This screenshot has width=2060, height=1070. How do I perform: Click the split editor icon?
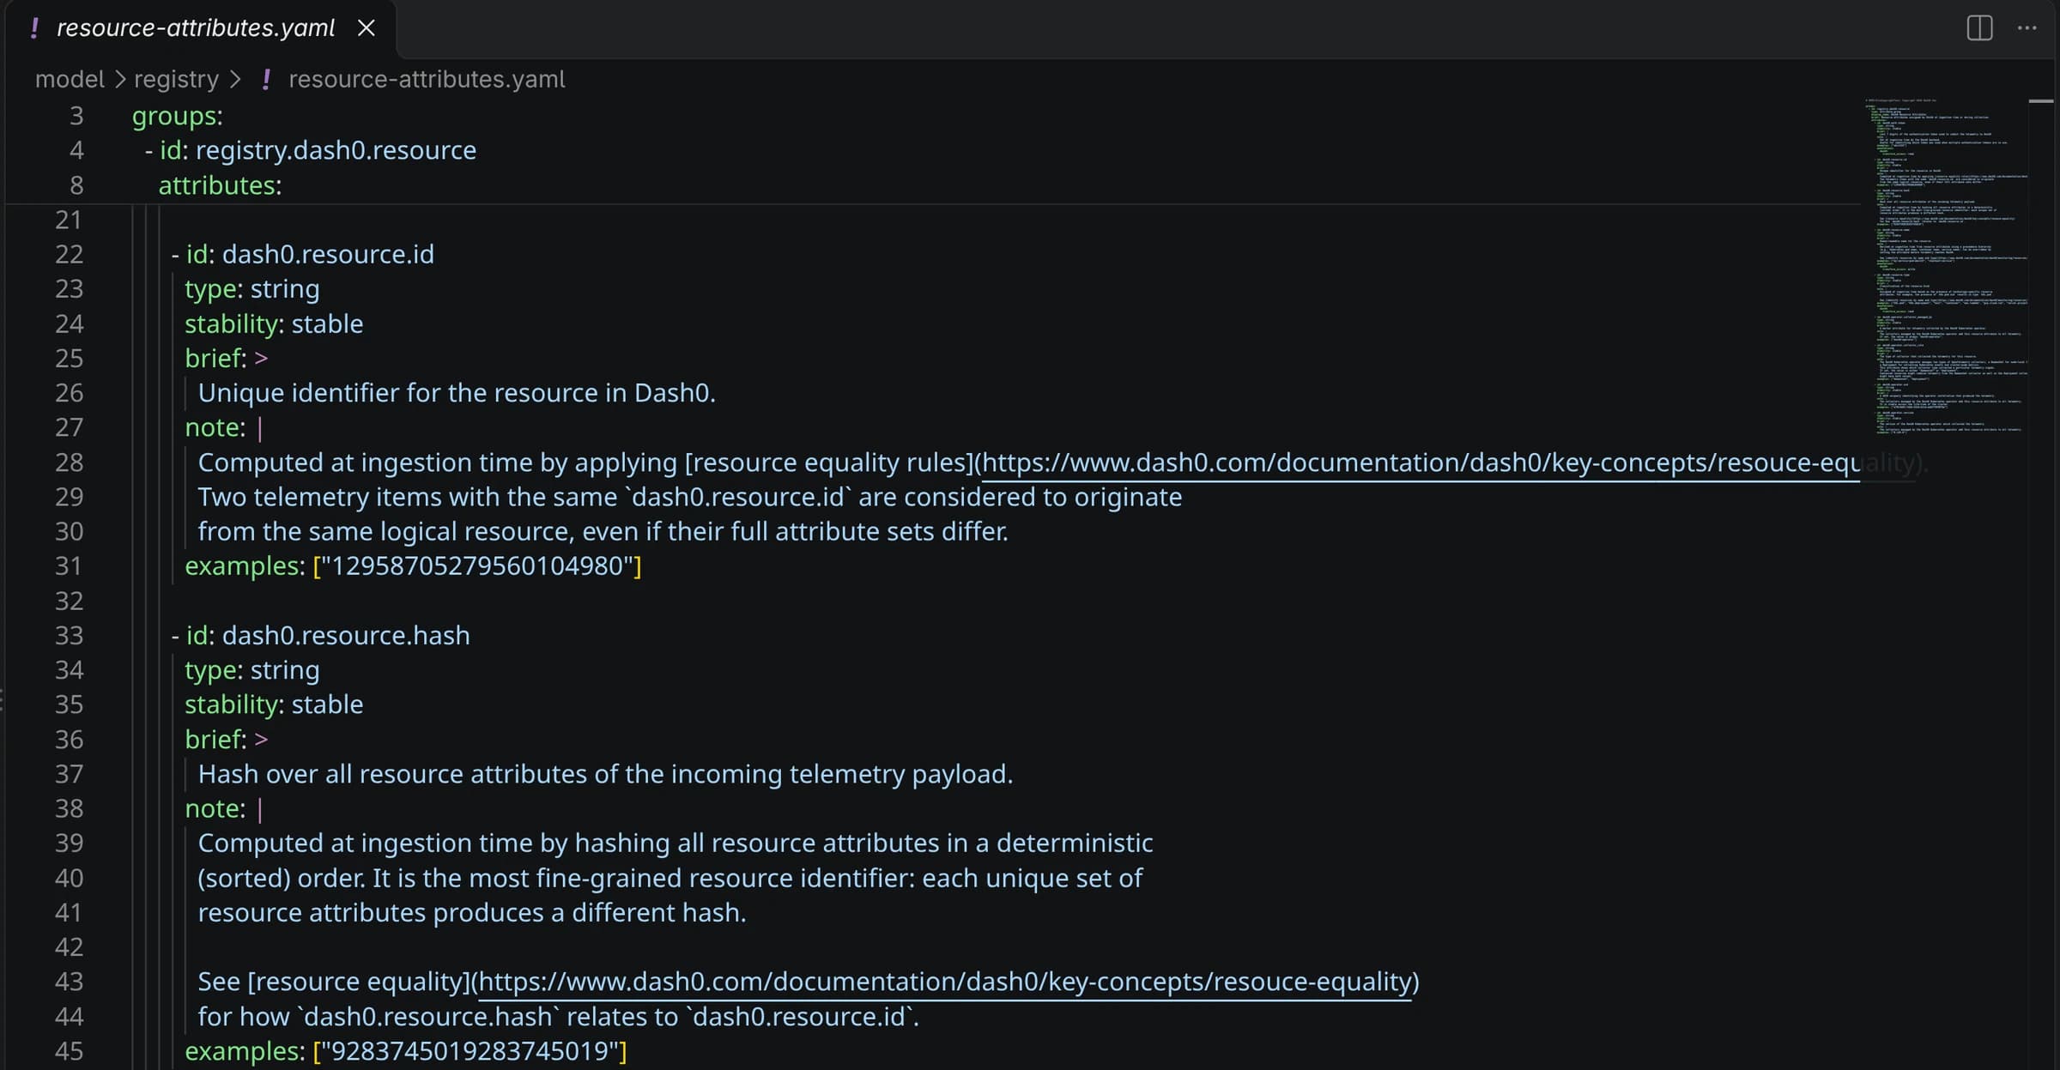(x=1979, y=28)
